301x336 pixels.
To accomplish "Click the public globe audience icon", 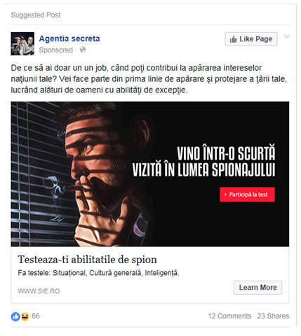I will click(x=83, y=50).
